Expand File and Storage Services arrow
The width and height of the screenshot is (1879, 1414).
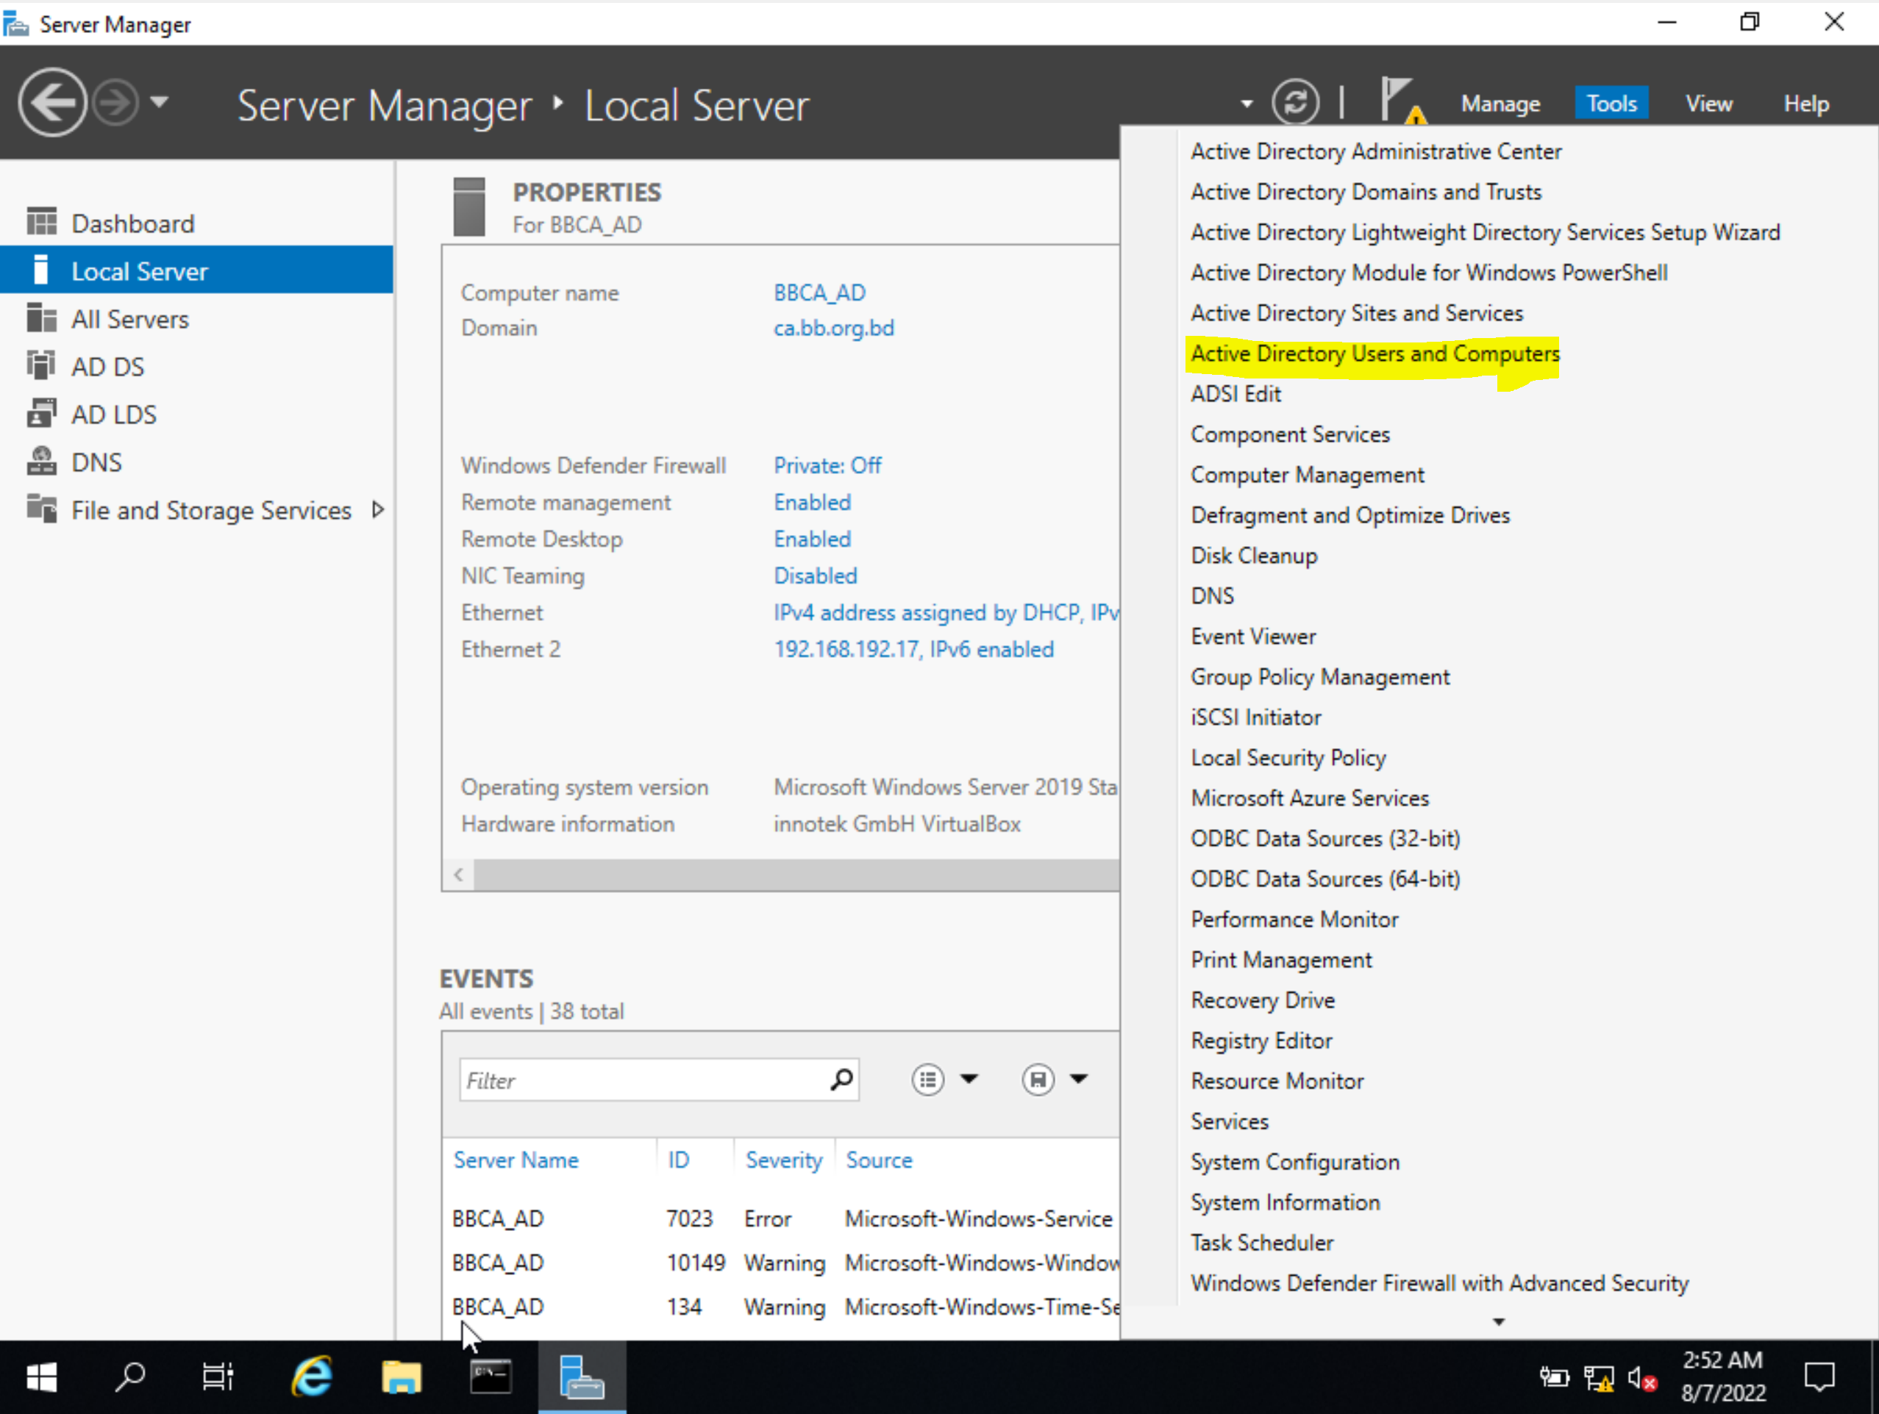click(378, 509)
